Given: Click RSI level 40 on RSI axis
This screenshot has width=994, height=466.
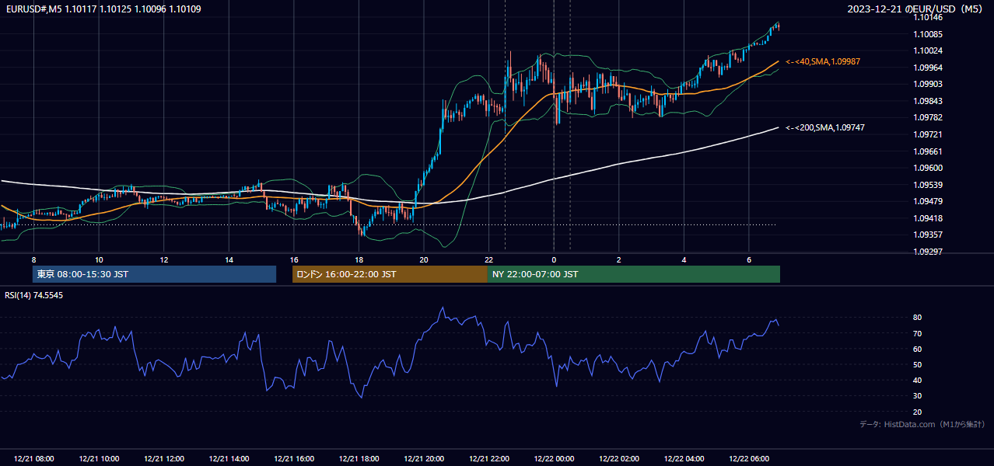Looking at the screenshot, I should 918,380.
